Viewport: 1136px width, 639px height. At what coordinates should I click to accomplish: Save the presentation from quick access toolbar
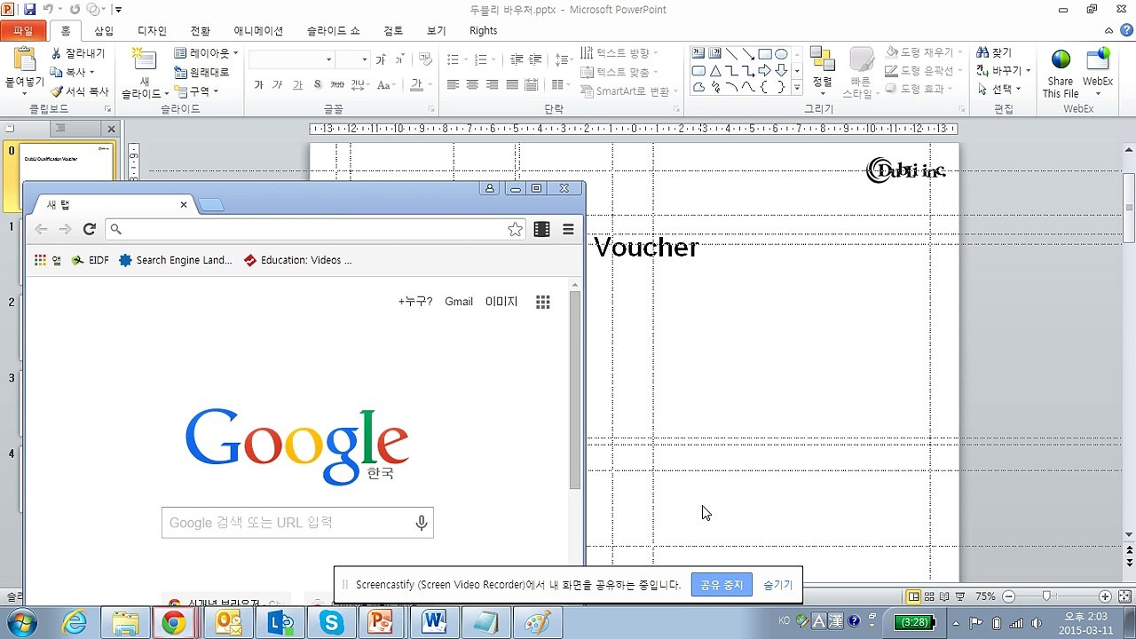pyautogui.click(x=29, y=9)
